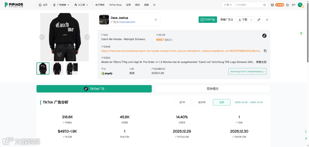Open favorites star in top bar
309x147 pixels.
pos(287,5)
